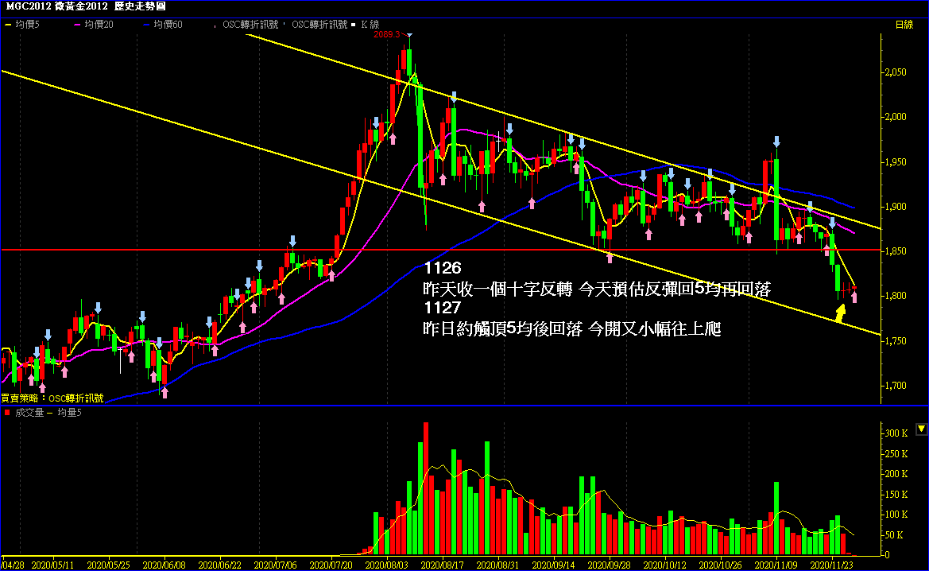Screen dimensions: 929x571
Task: Click the 200 K volume axis label
Action: click(896, 474)
